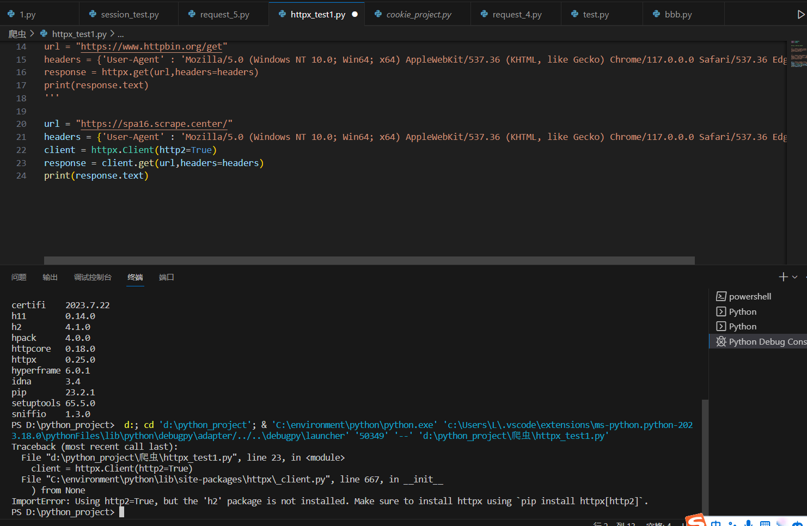The width and height of the screenshot is (807, 526).
Task: Click the Python icon on 1.py tab
Action: [x=11, y=14]
